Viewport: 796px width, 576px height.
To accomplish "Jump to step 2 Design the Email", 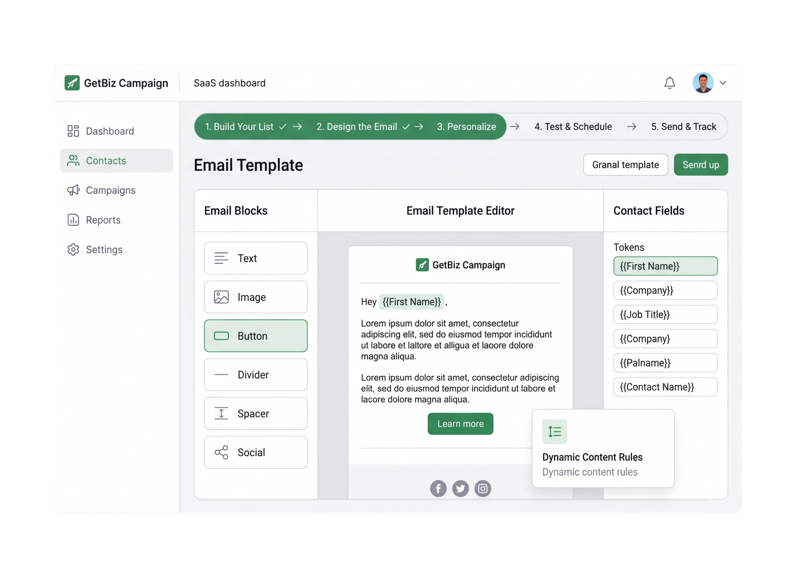I will coord(363,126).
